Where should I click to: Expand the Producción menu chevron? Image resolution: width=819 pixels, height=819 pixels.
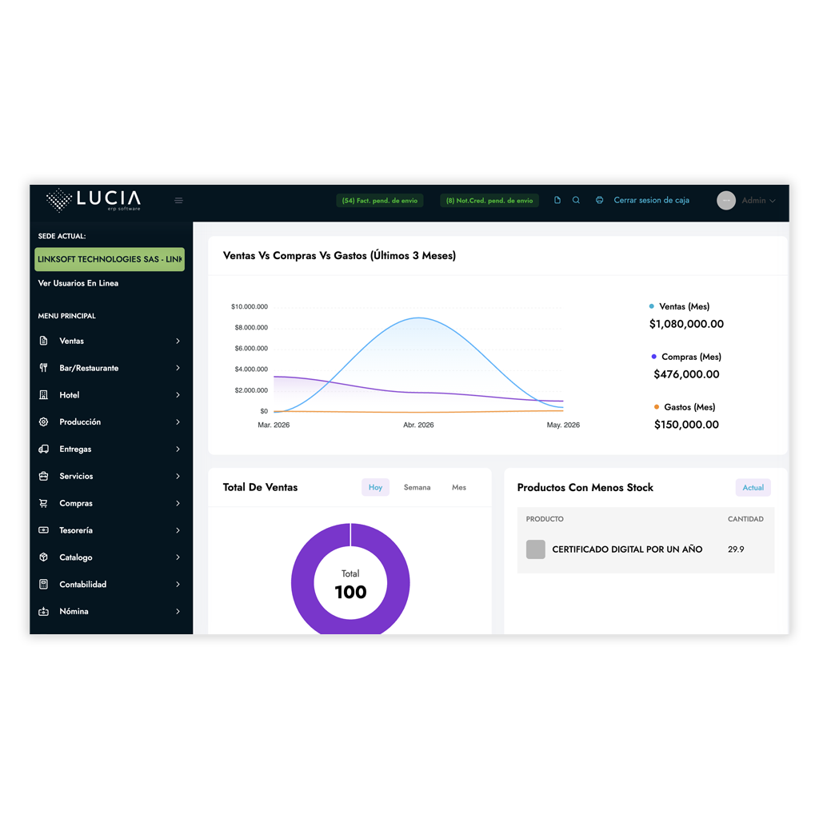178,422
